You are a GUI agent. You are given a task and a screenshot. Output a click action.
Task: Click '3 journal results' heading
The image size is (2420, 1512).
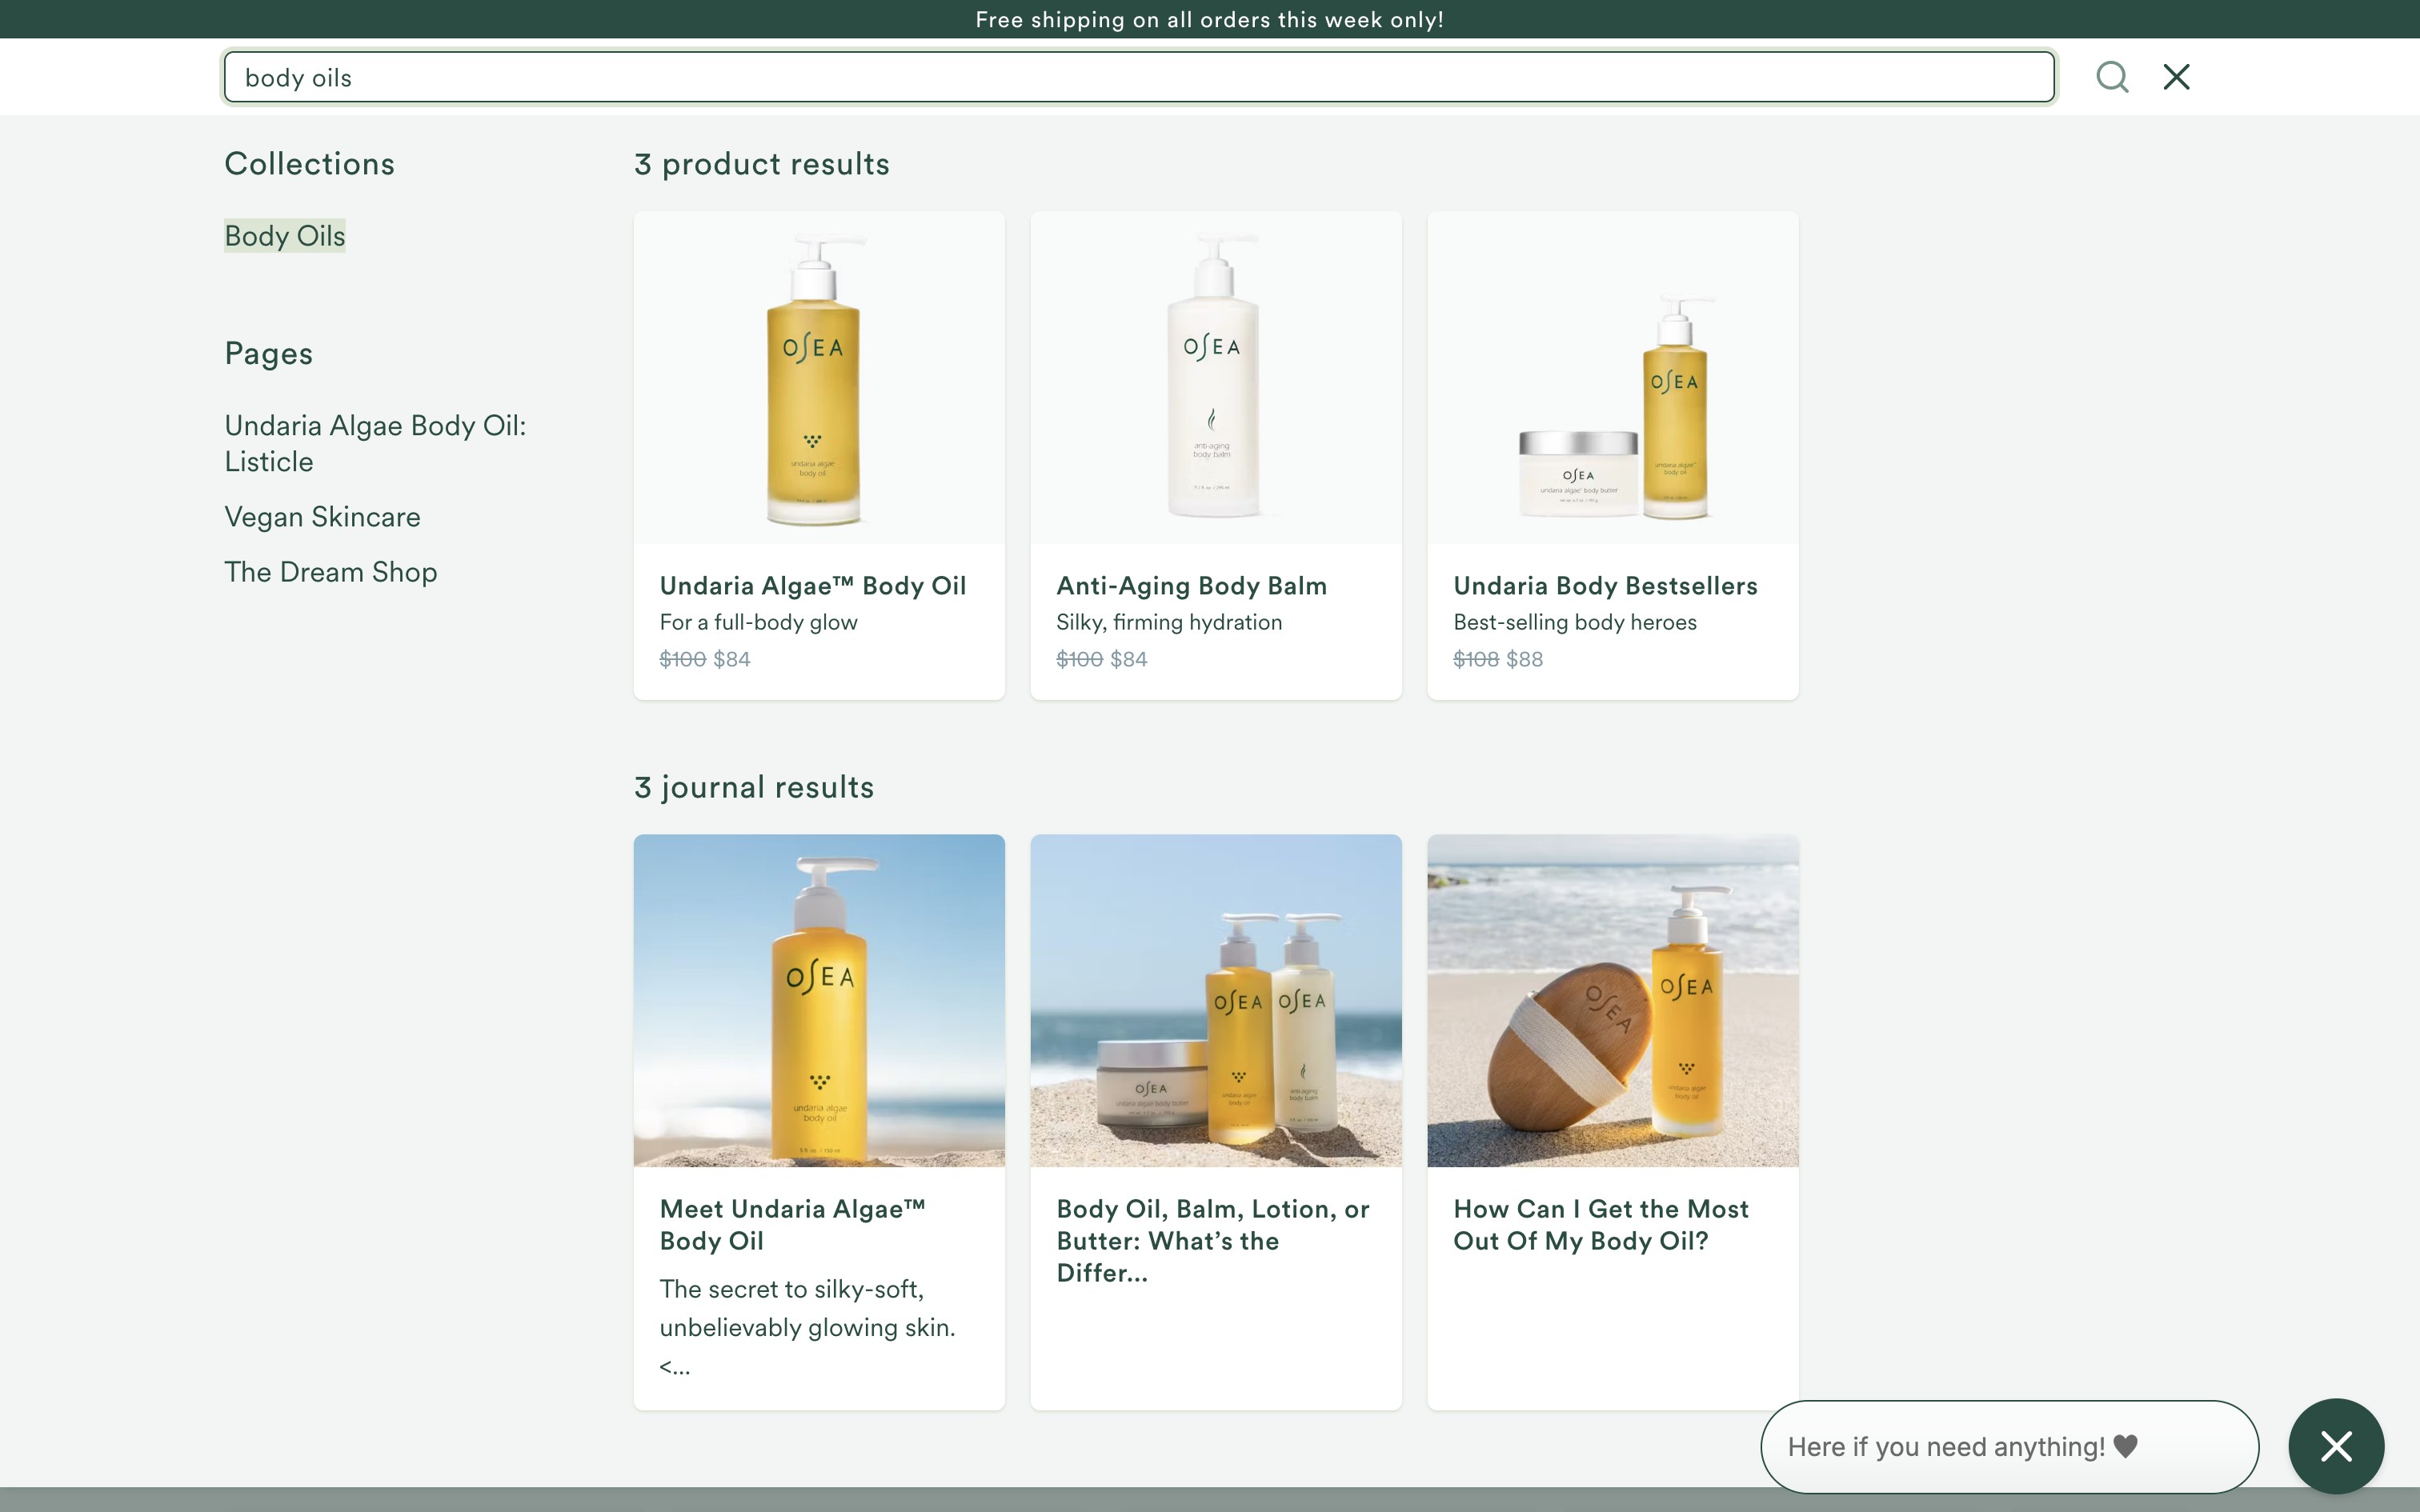pyautogui.click(x=754, y=787)
